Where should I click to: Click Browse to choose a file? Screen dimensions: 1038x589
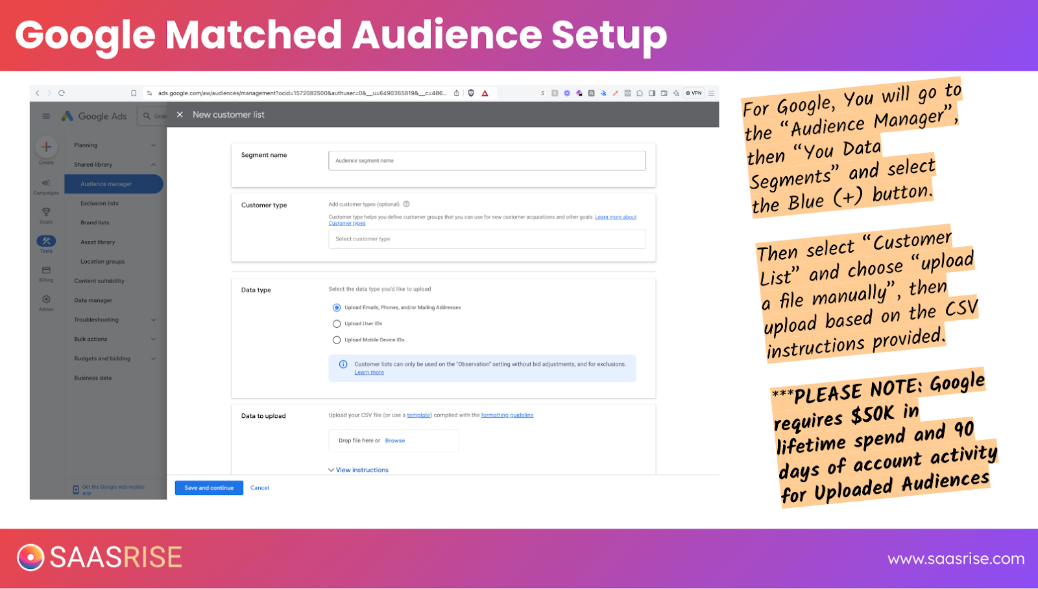[x=395, y=441]
